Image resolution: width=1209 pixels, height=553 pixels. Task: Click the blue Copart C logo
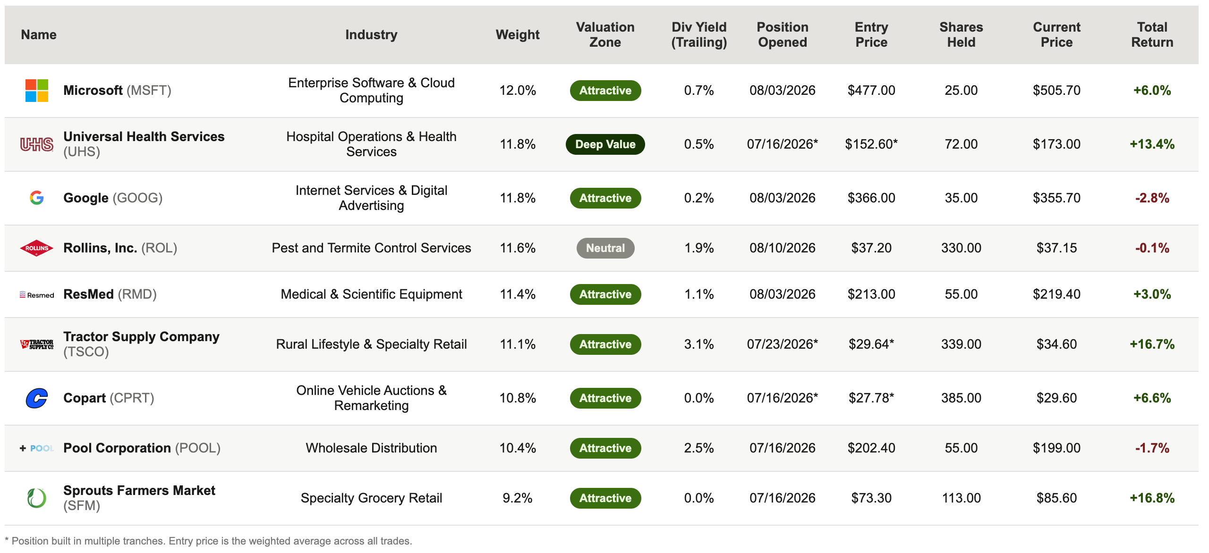pyautogui.click(x=37, y=398)
